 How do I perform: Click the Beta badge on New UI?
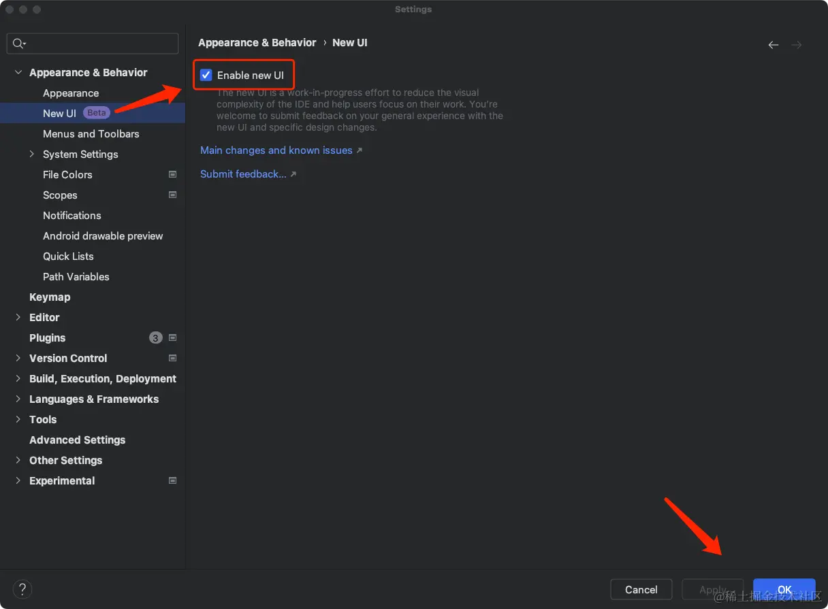(97, 113)
